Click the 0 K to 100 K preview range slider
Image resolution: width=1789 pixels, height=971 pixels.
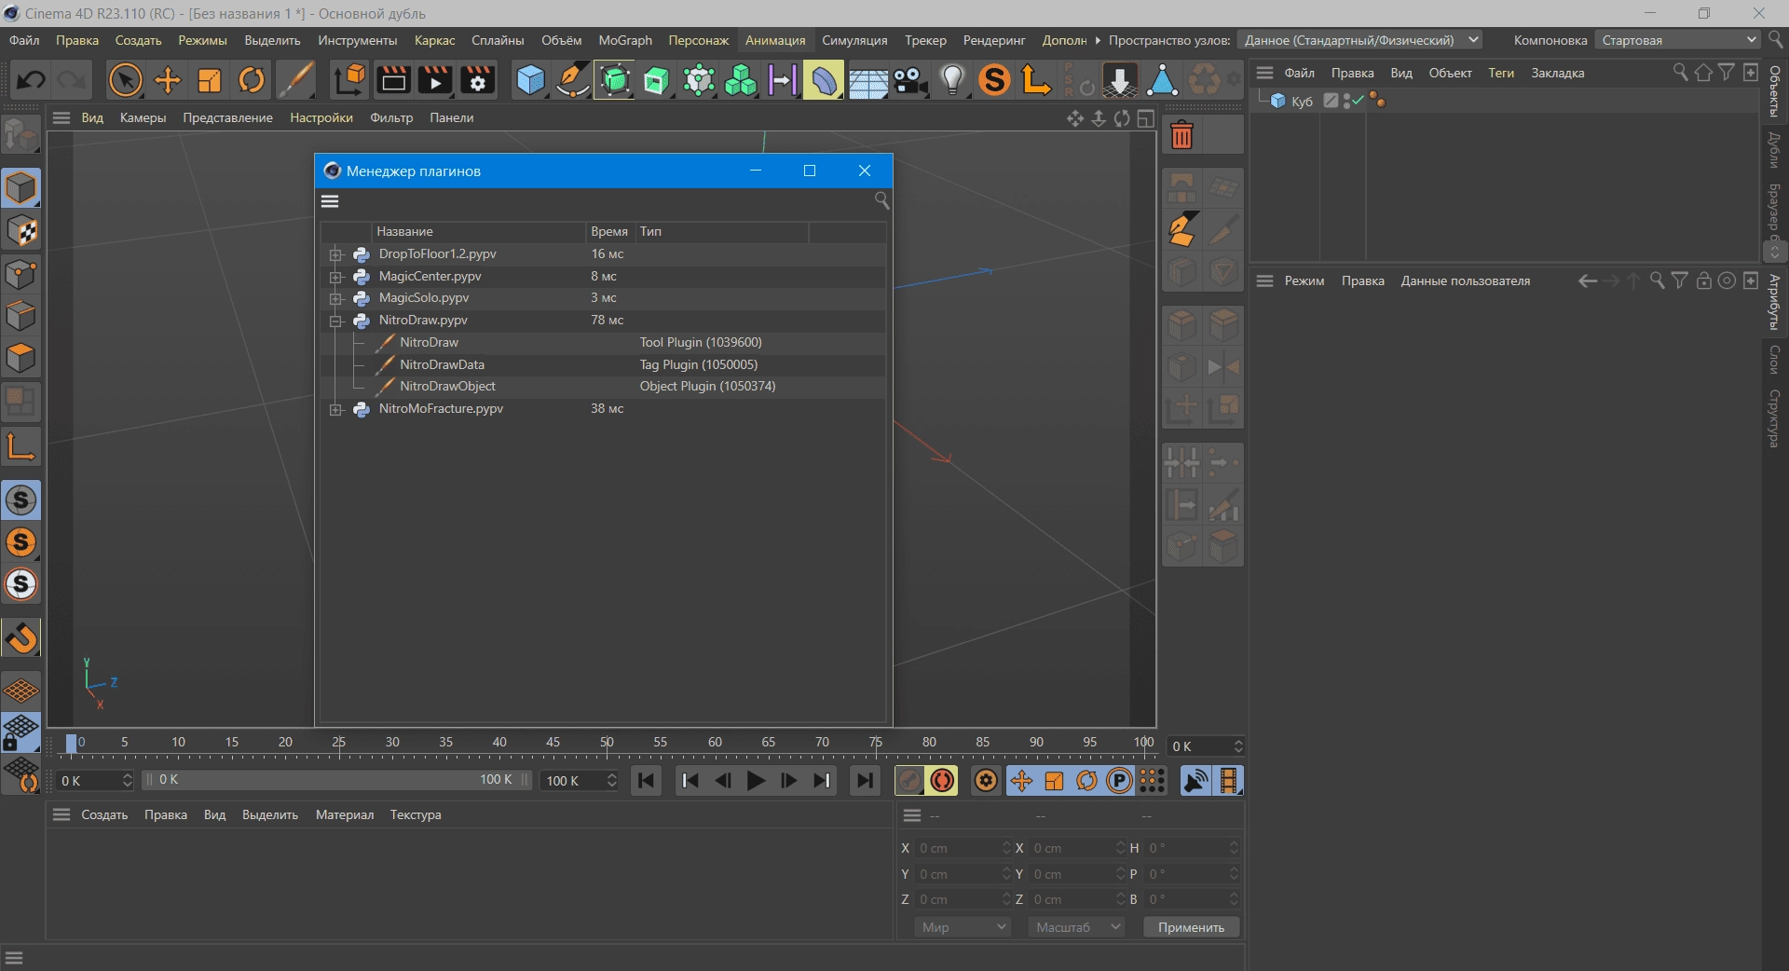point(336,780)
